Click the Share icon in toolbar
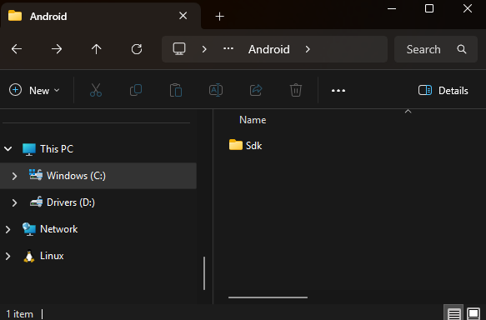486x320 pixels. 256,90
